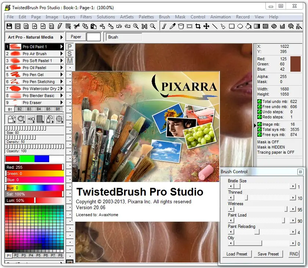Open the Filters menu
The image size is (308, 268).
86,17
